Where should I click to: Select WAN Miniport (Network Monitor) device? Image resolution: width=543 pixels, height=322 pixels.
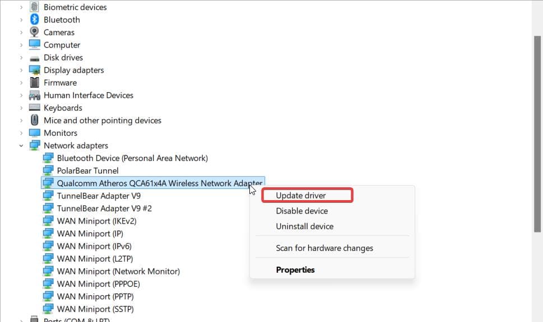pyautogui.click(x=118, y=271)
